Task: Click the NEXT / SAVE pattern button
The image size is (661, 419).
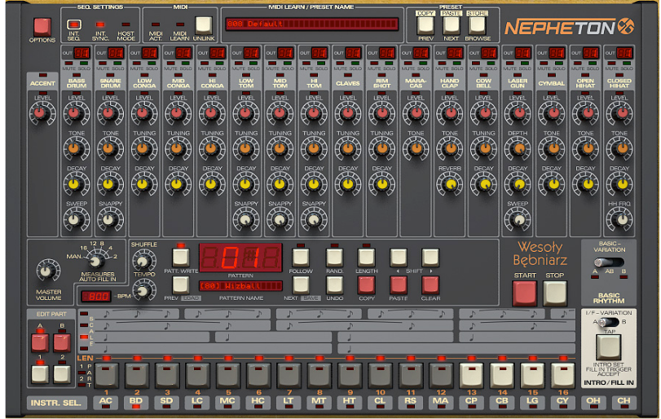Action: pos(301,285)
